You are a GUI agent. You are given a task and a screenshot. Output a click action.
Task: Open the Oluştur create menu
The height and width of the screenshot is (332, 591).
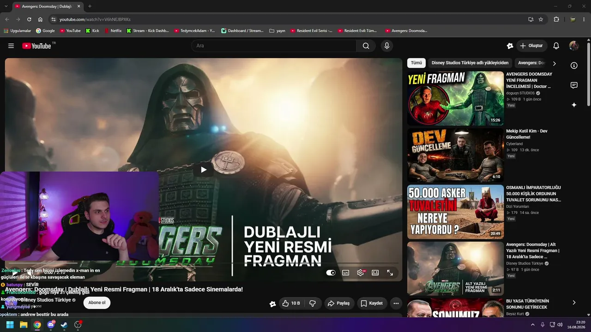pos(531,46)
